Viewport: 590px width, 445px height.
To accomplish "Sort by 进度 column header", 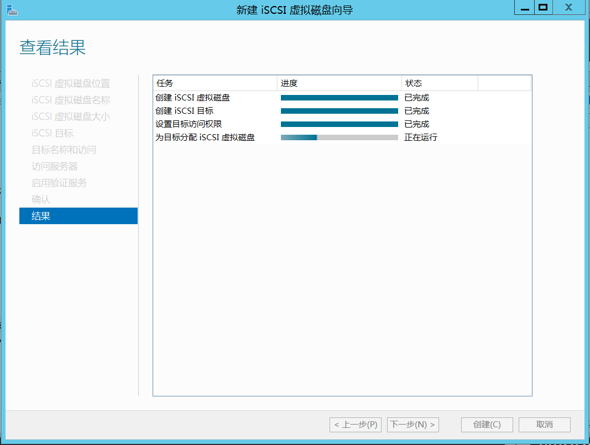I will [x=340, y=83].
